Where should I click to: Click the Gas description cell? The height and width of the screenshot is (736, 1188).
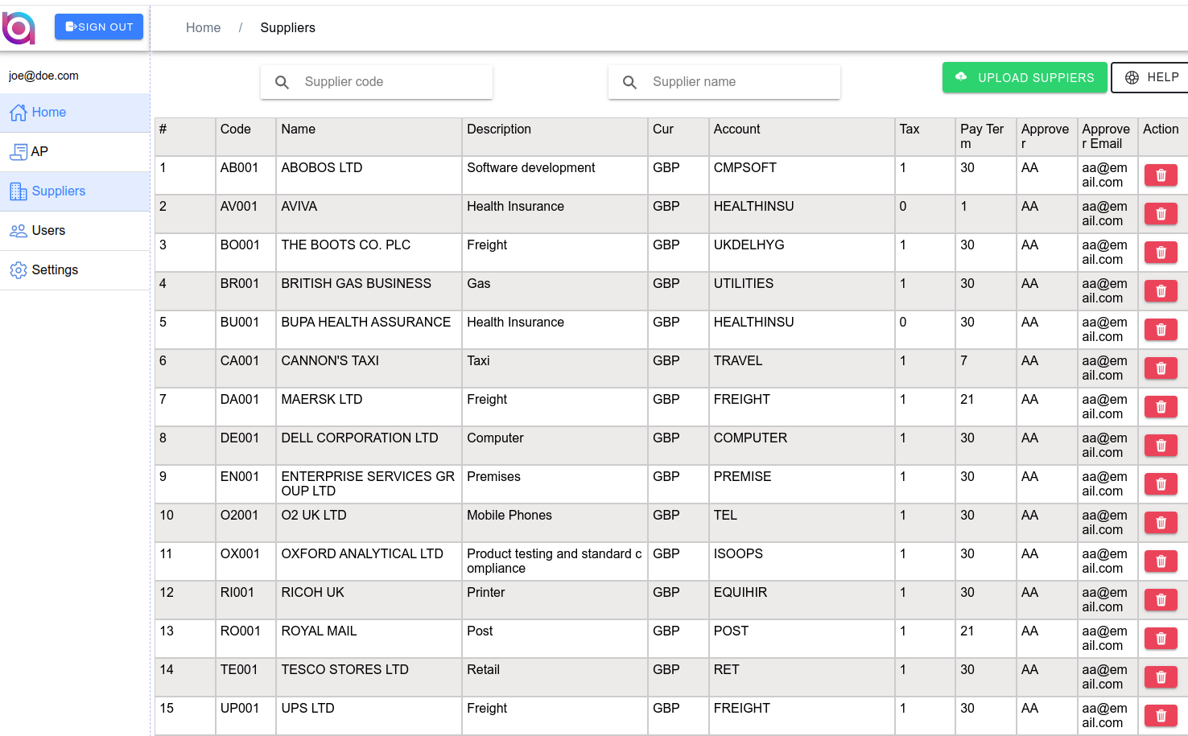pos(555,291)
